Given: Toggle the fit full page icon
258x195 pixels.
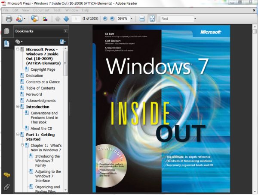Looking at the screenshot, I should click(x=152, y=18).
